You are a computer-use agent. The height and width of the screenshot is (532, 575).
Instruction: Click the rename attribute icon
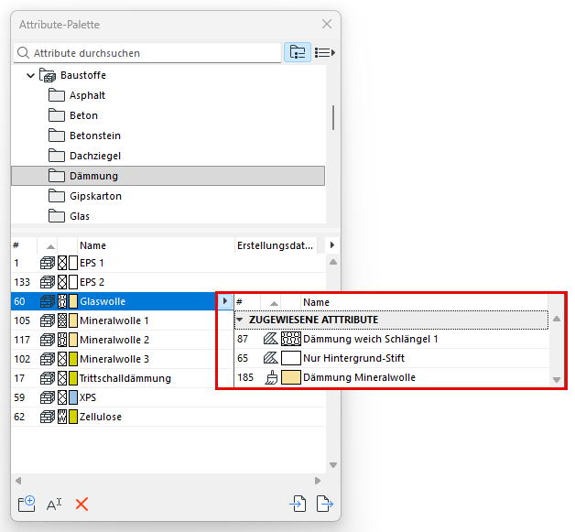[x=54, y=505]
